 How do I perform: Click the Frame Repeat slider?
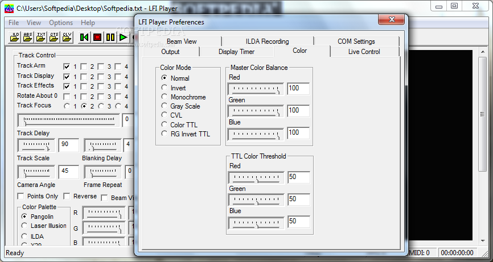click(103, 172)
